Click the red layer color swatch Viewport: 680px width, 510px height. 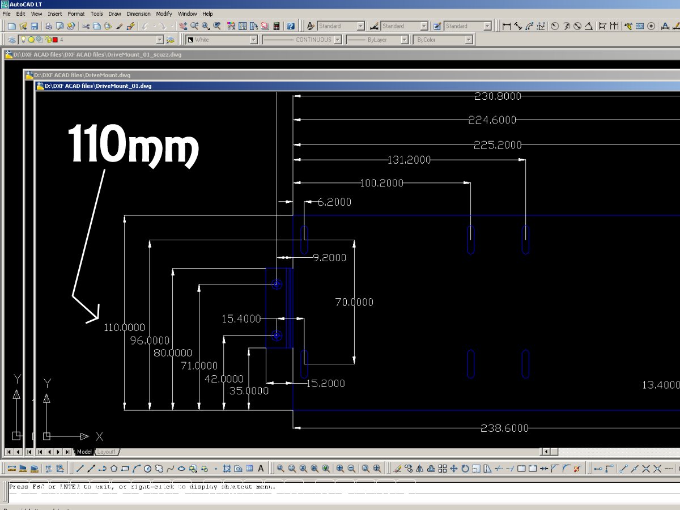55,40
